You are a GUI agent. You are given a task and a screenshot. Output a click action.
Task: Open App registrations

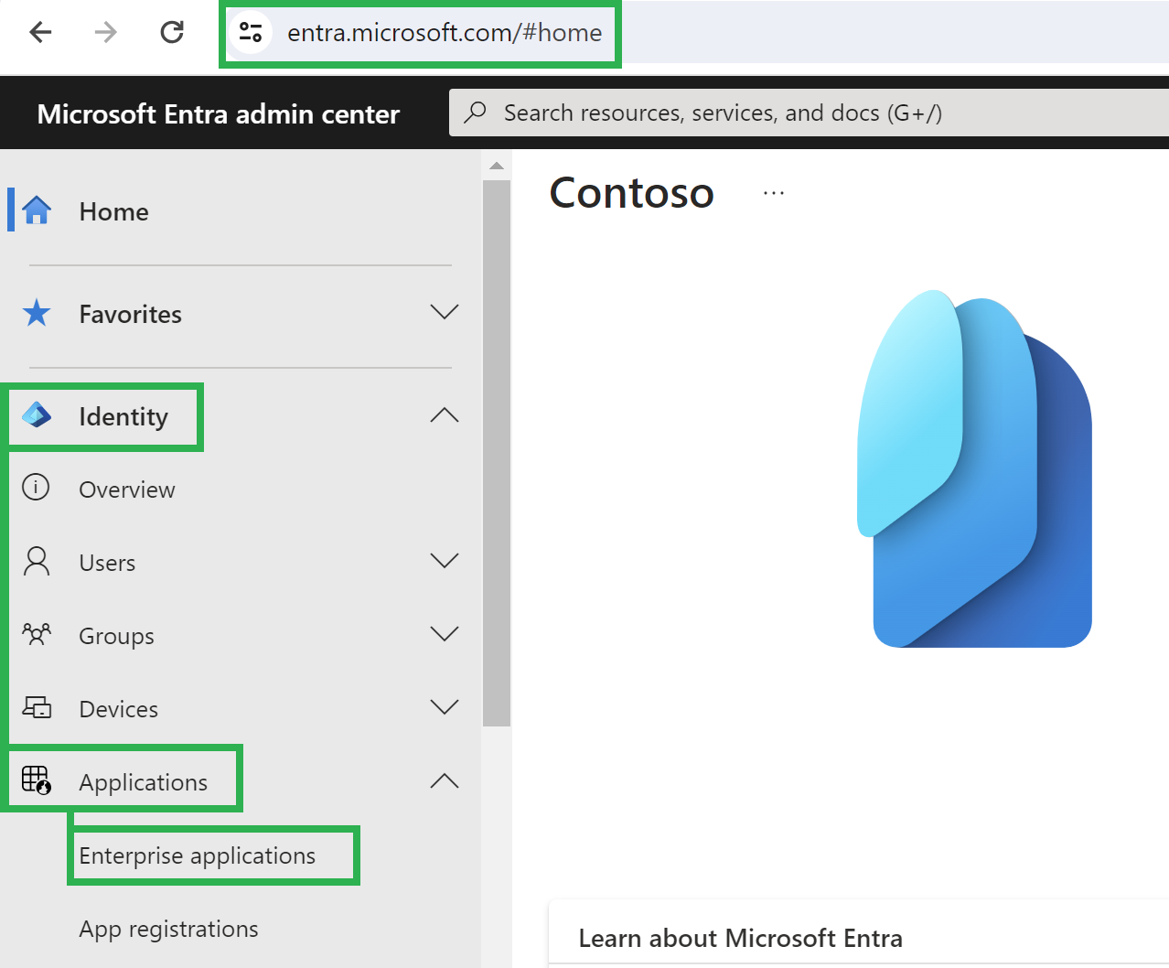pyautogui.click(x=169, y=929)
